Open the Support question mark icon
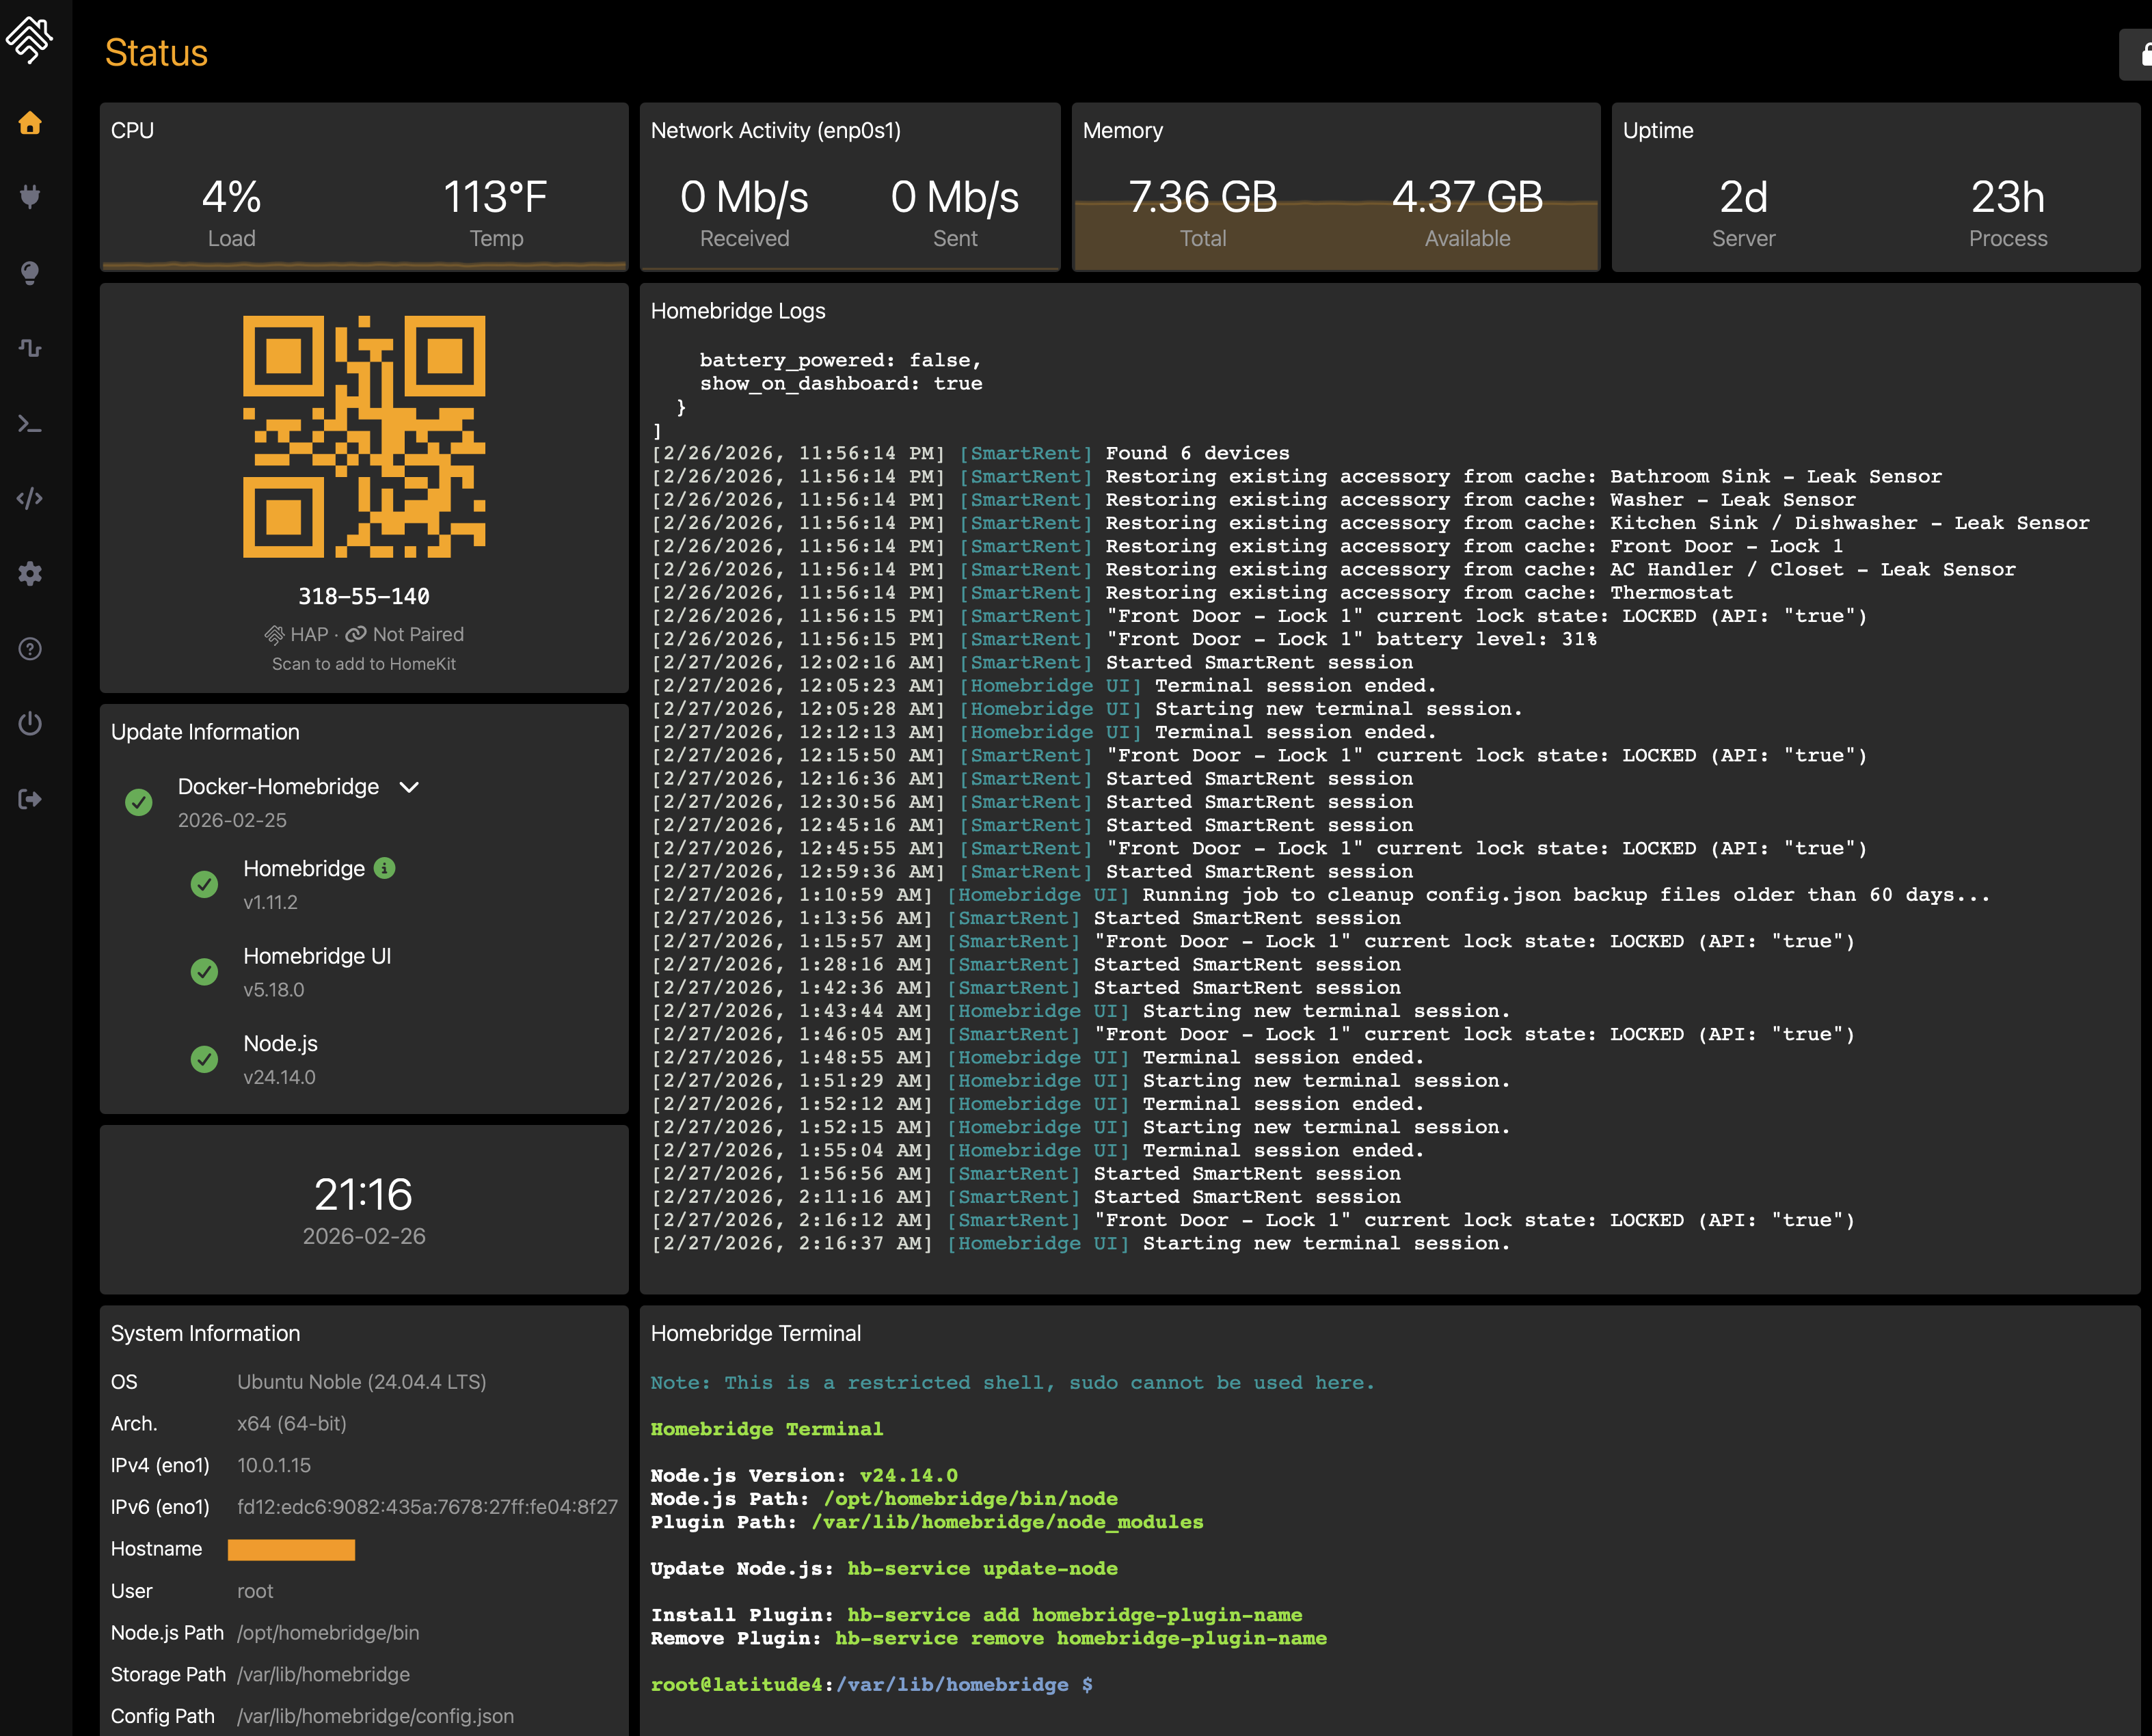The height and width of the screenshot is (1736, 2152). click(30, 649)
